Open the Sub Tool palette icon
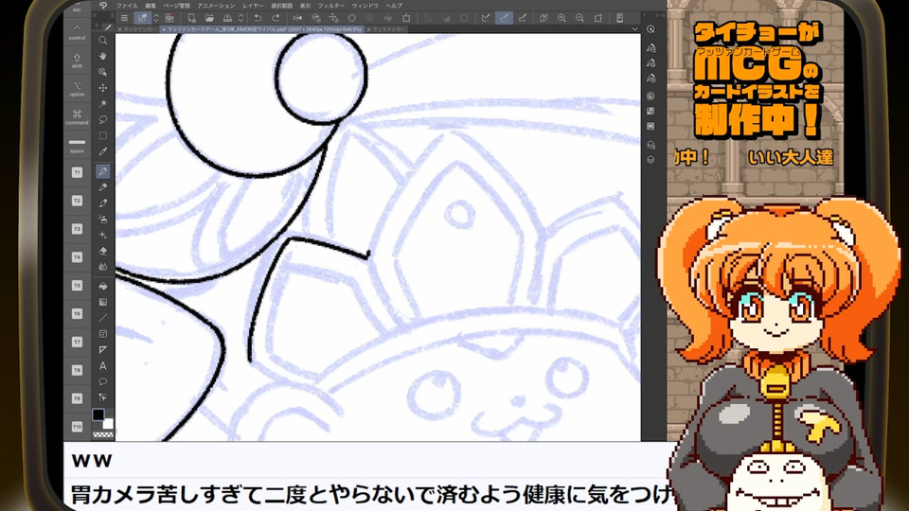909x511 pixels. tap(651, 47)
